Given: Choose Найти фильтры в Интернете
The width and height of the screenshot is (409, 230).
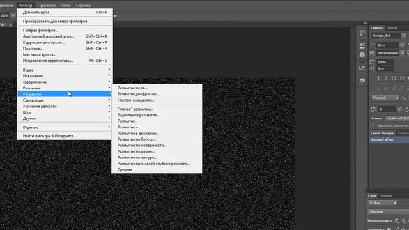Looking at the screenshot, I should click(x=65, y=136).
